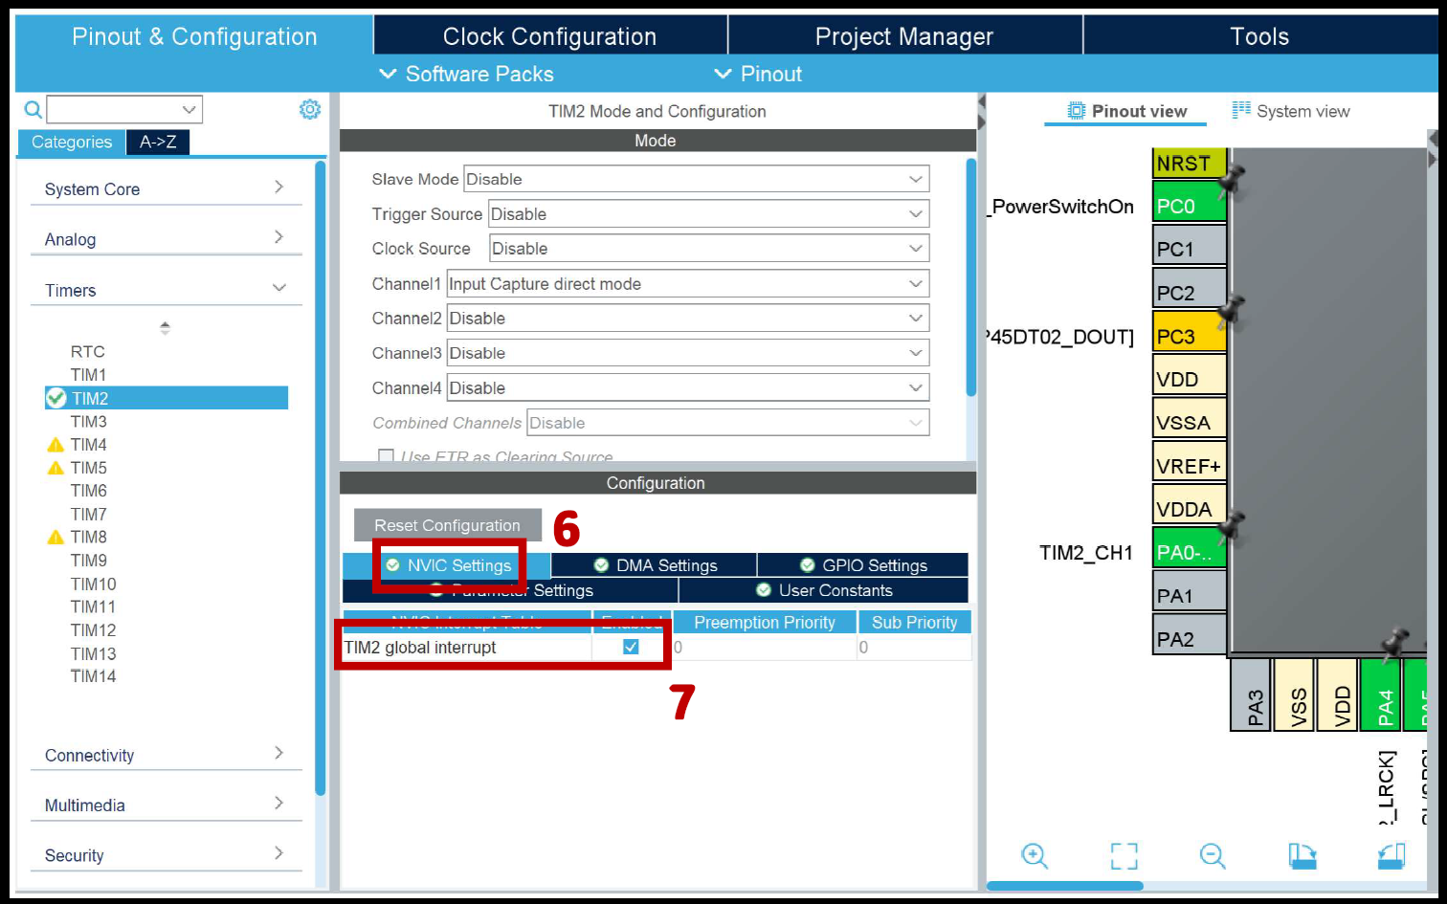Open the settings gear in categories panel
Screen dimensions: 1447x904
pyautogui.click(x=310, y=109)
